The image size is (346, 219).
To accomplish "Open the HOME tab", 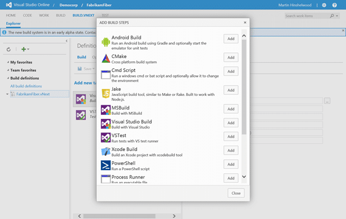I will click(x=11, y=15).
